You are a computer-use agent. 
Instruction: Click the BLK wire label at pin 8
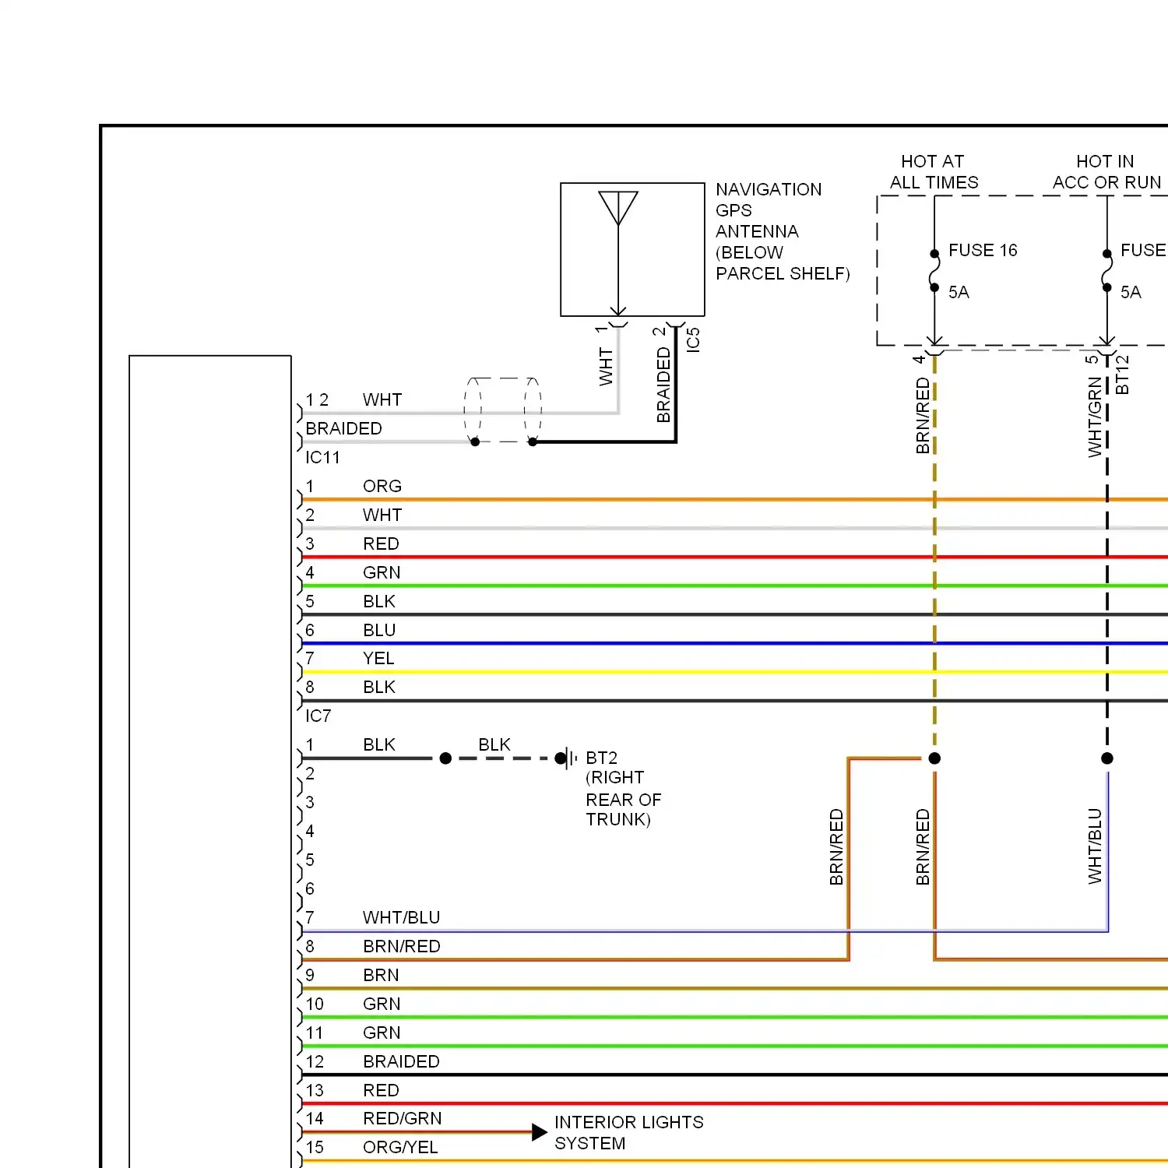379,687
